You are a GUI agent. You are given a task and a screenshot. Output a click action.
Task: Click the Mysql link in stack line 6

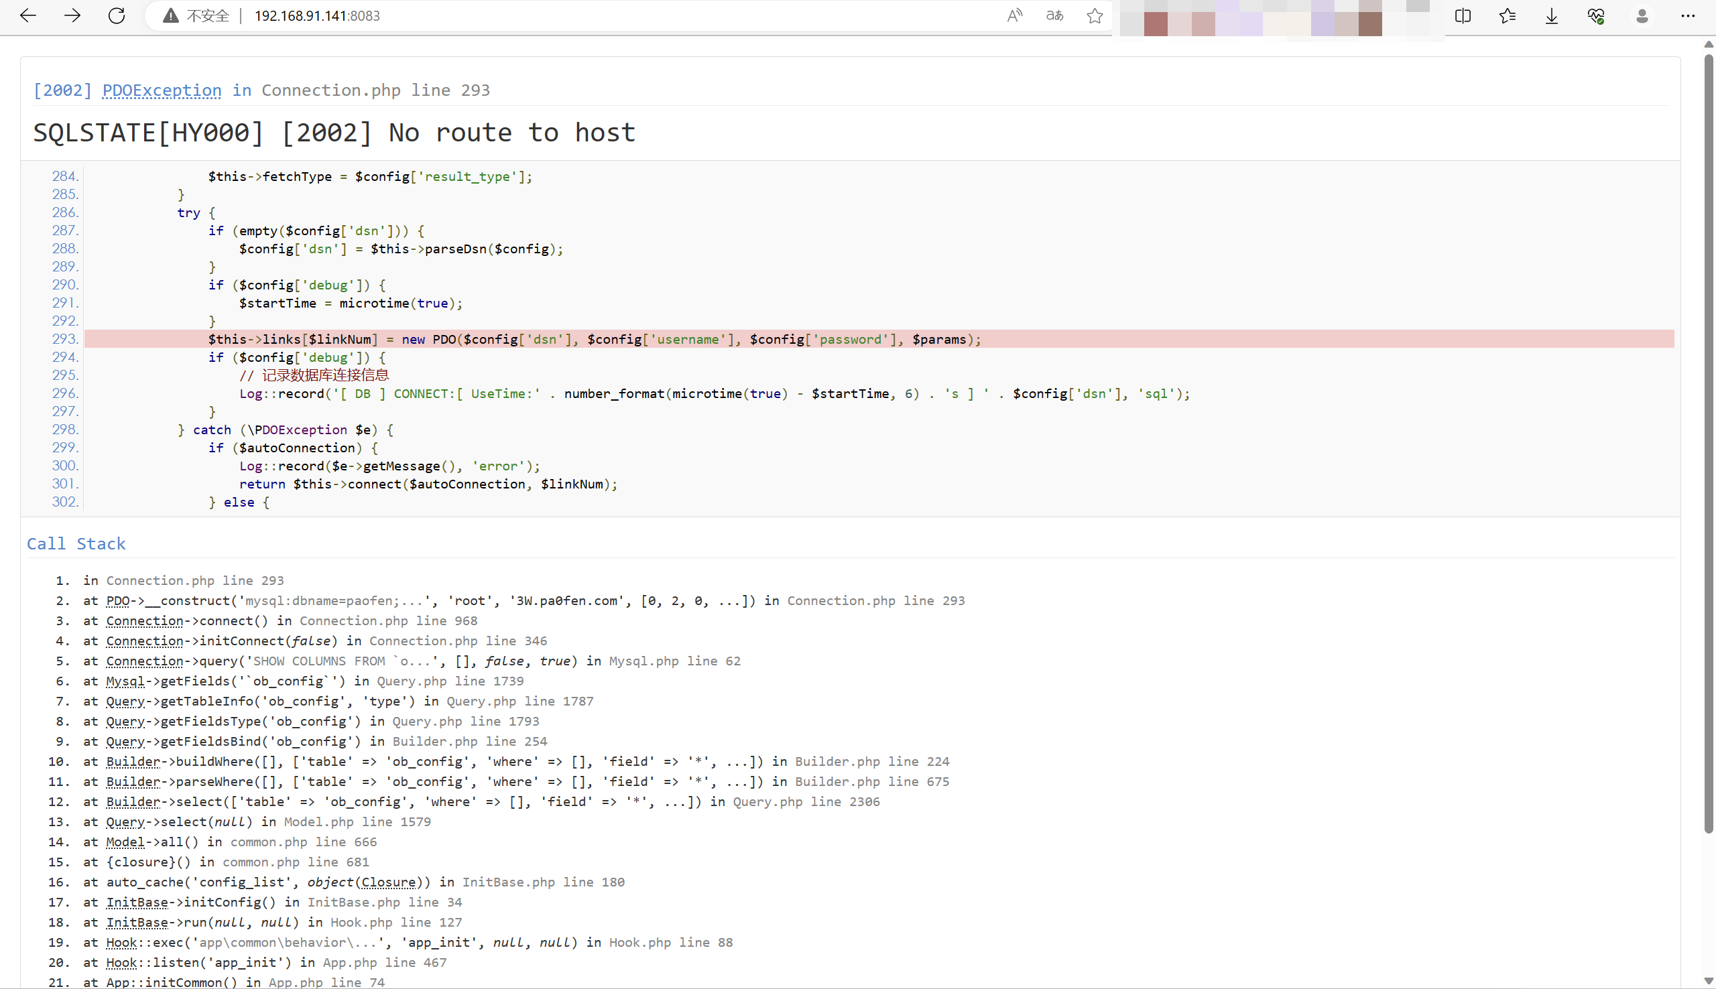(125, 681)
